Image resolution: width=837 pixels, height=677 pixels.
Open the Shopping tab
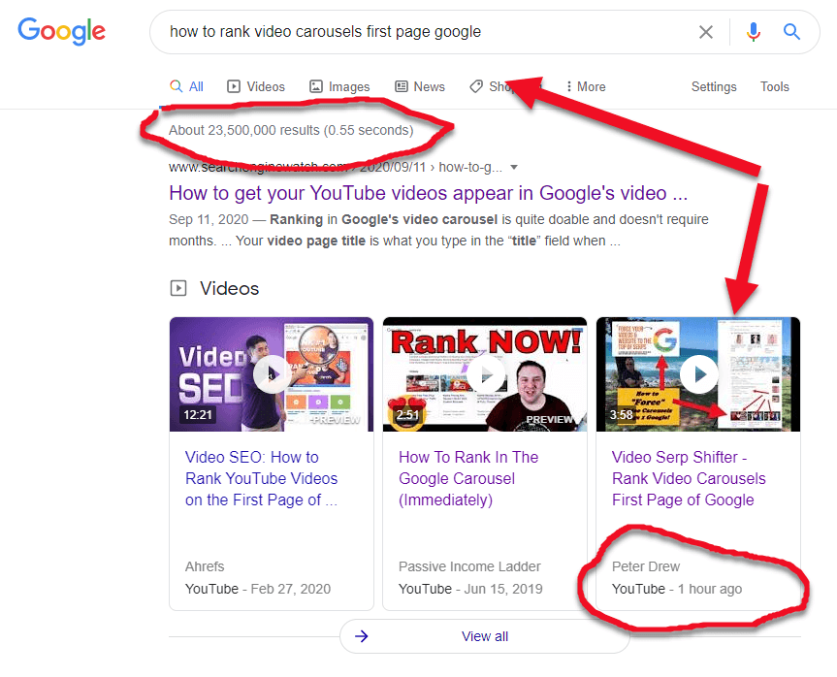coord(505,86)
